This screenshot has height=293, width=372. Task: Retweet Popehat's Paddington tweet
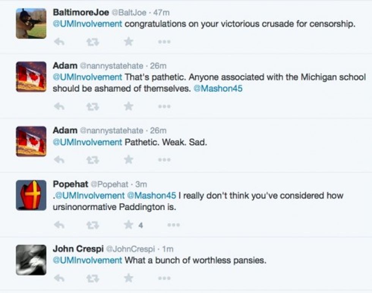click(93, 225)
